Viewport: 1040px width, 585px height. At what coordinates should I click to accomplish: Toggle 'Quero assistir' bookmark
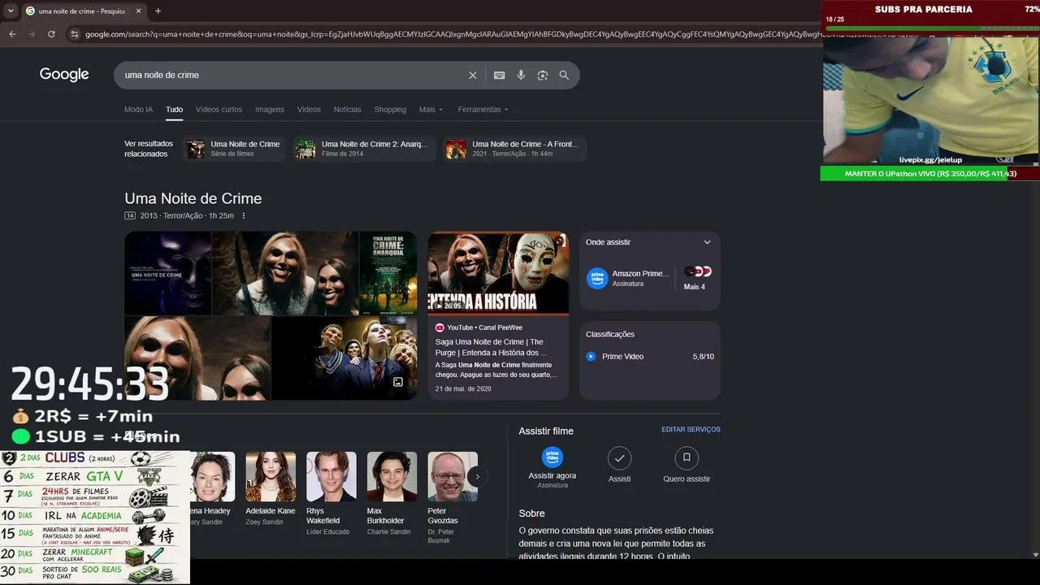(687, 465)
